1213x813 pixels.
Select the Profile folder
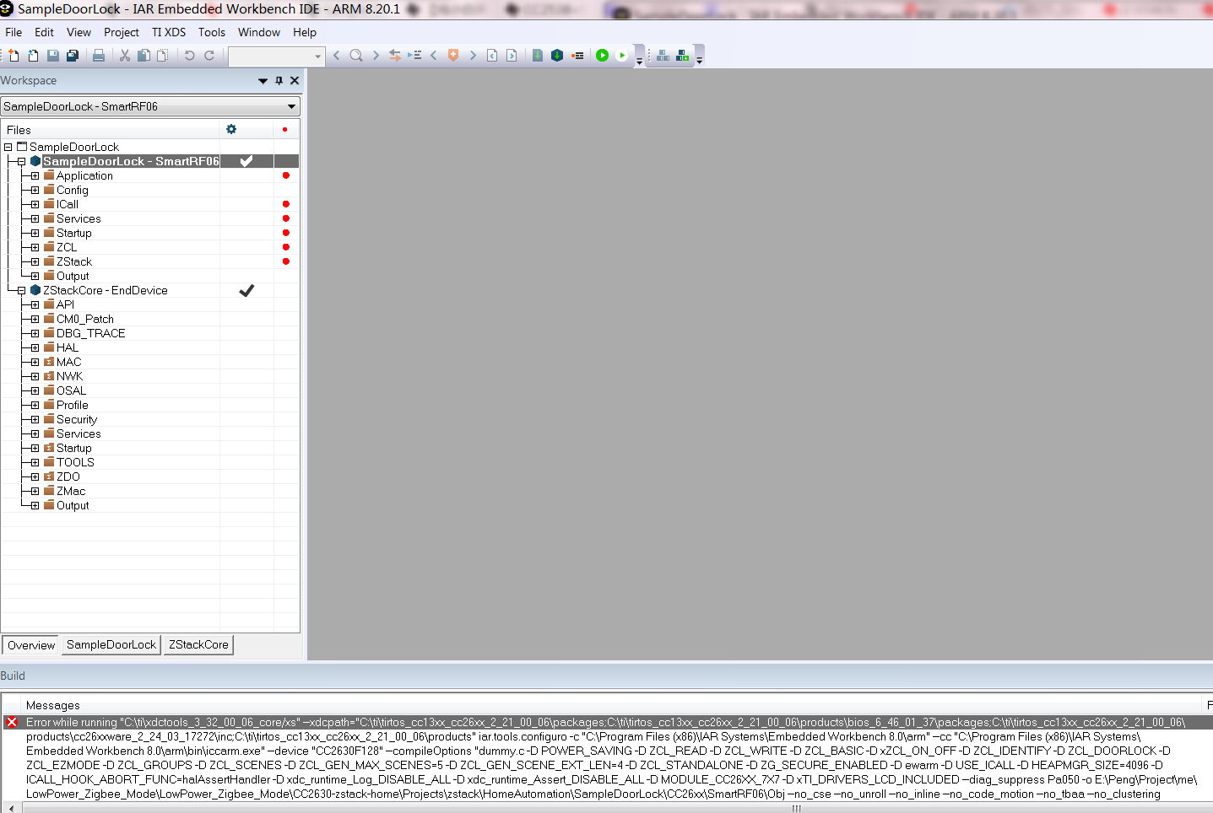coord(73,405)
